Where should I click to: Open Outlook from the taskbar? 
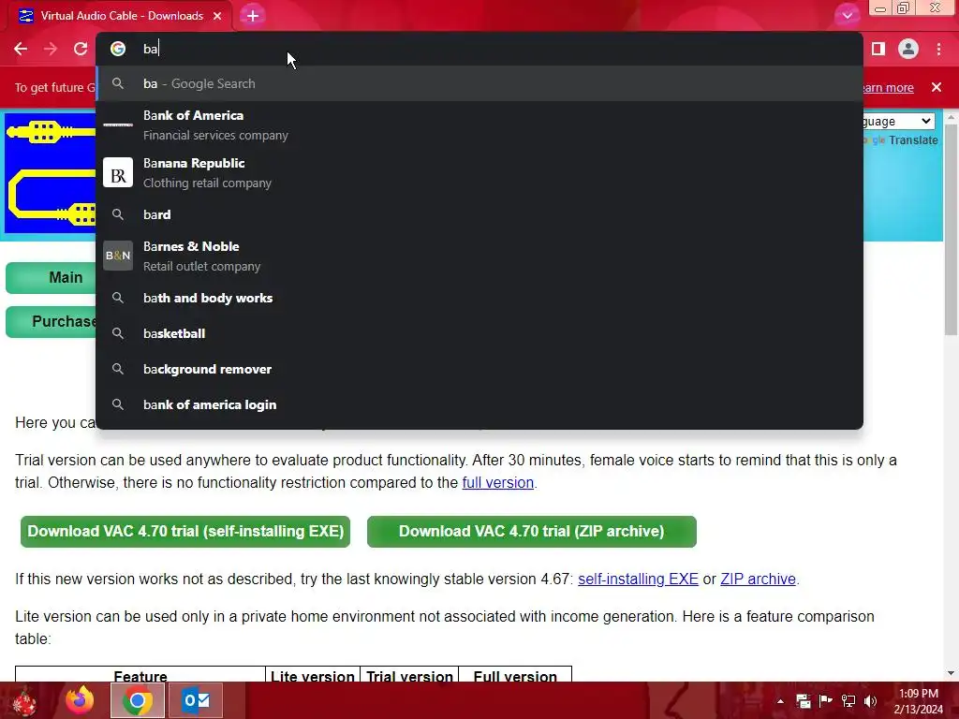tap(196, 700)
